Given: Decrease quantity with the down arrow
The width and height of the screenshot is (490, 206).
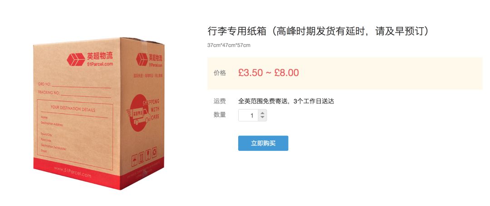Looking at the screenshot, I should (263, 117).
